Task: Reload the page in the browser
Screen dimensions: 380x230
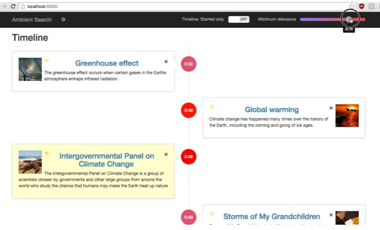Action: point(13,6)
